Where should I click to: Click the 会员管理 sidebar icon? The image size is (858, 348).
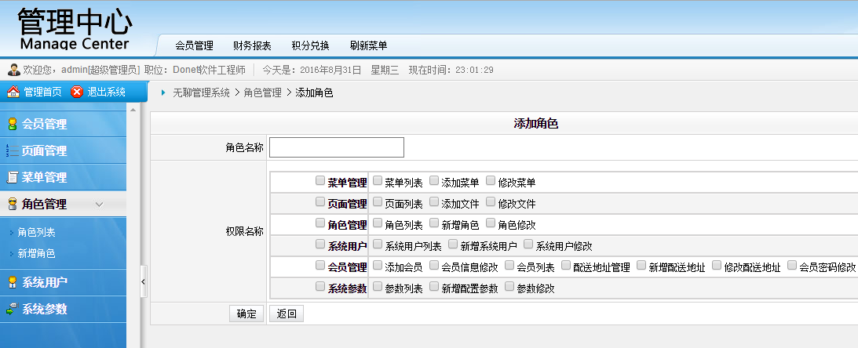[x=12, y=124]
